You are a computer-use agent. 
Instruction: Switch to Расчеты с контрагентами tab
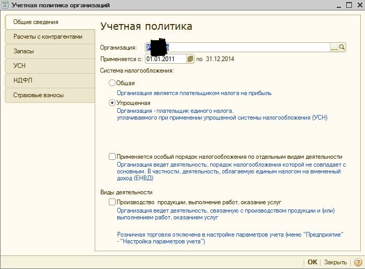[x=48, y=37]
